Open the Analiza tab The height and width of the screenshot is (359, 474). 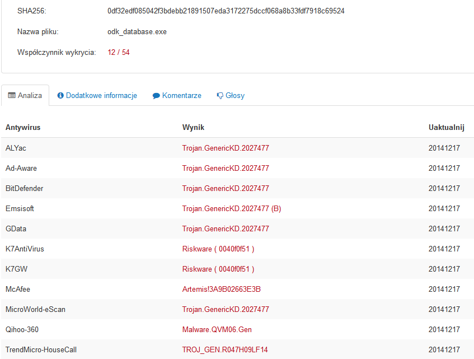(25, 96)
